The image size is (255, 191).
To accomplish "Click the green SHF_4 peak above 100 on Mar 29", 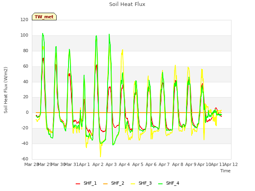I will (43, 33).
